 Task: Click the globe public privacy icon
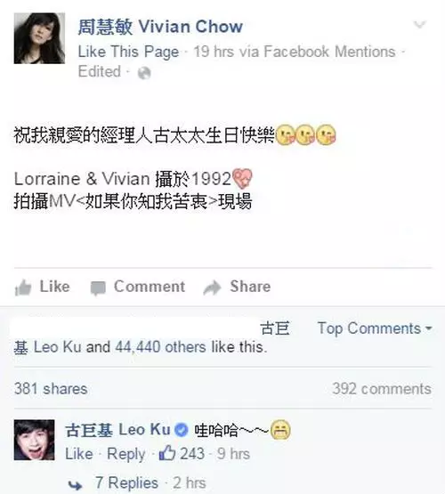tap(144, 73)
